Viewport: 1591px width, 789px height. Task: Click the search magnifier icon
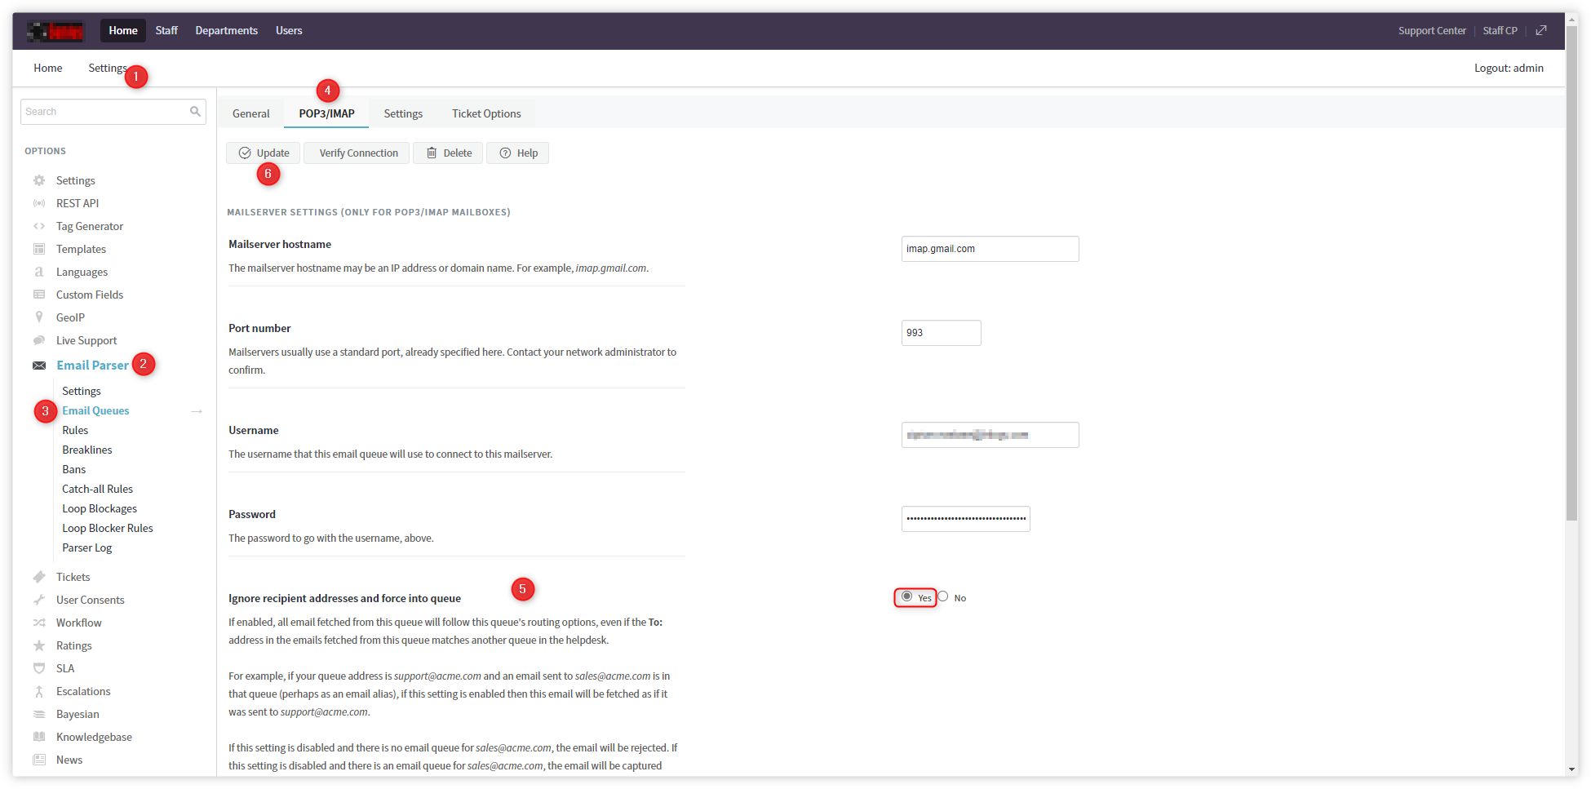coord(195,112)
